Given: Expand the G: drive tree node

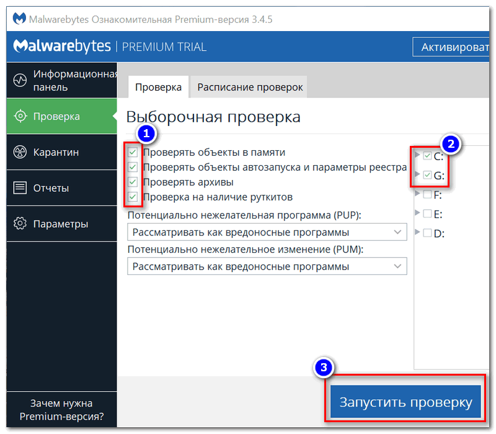Looking at the screenshot, I should coord(417,174).
